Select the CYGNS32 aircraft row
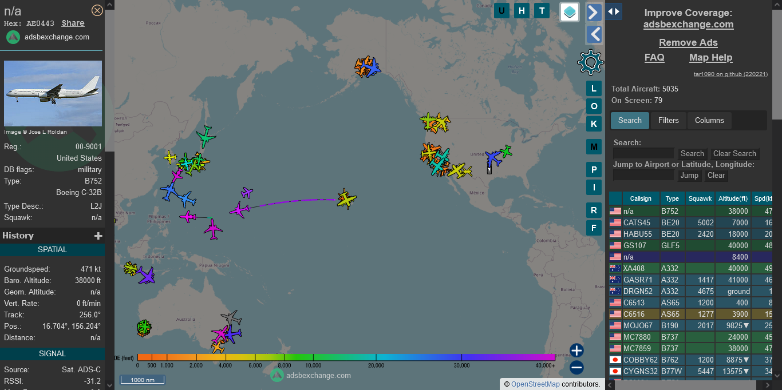782x390 pixels. 691,371
